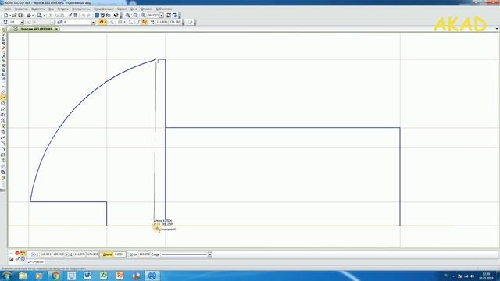Open the Сервис menu

point(122,9)
